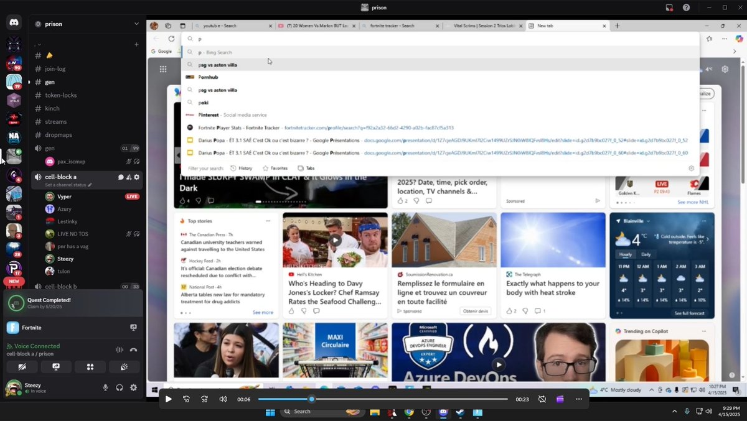Click the browser address bar input
The height and width of the screenshot is (421, 747).
coord(441,39)
